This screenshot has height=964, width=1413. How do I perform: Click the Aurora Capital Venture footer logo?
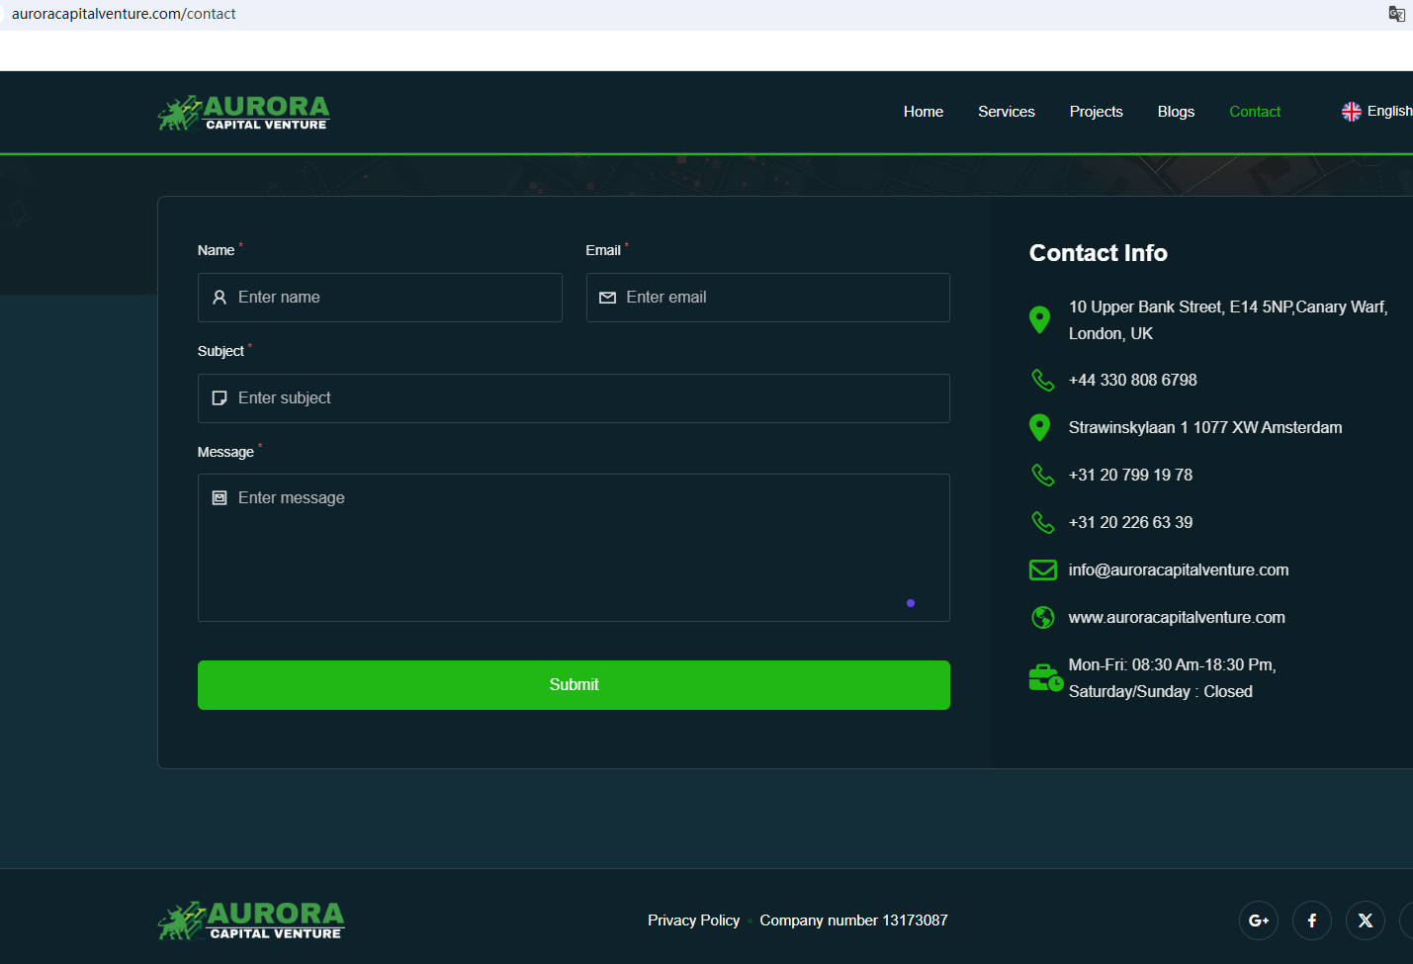point(251,920)
